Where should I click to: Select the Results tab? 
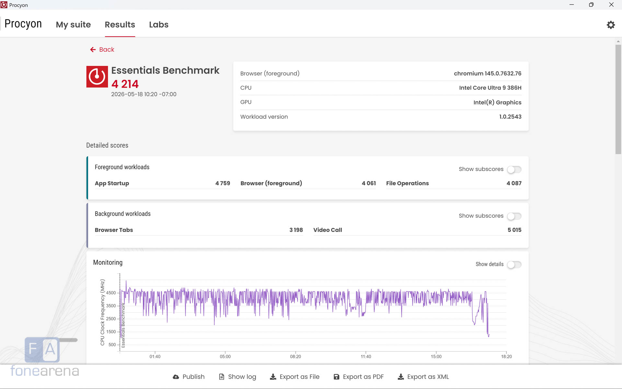[120, 25]
